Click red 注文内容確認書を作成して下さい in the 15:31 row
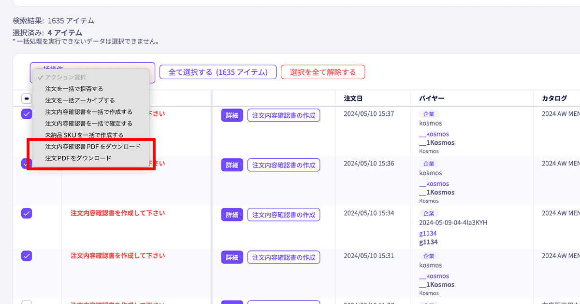Image resolution: width=580 pixels, height=304 pixels. tap(117, 255)
